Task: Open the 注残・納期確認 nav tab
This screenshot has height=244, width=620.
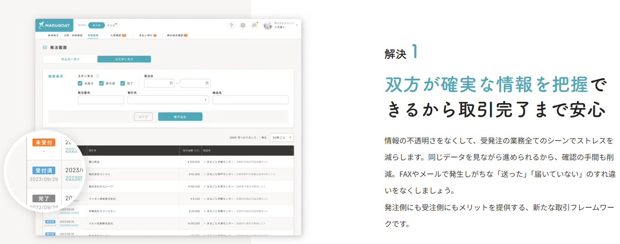Action: click(73, 35)
